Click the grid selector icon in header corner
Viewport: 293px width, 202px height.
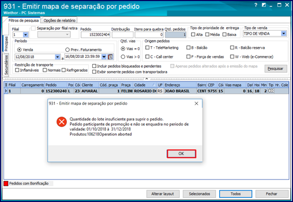click(x=6, y=85)
